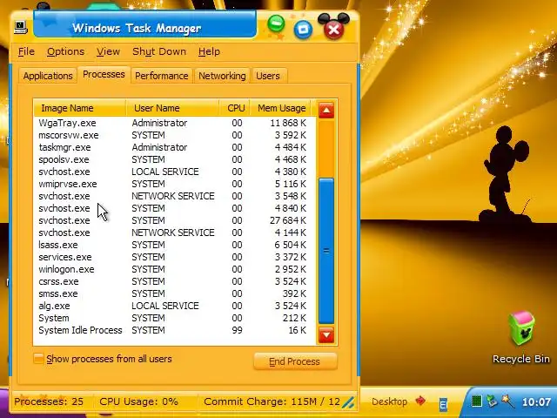Open the Help menu
This screenshot has height=418, width=557.
point(209,51)
